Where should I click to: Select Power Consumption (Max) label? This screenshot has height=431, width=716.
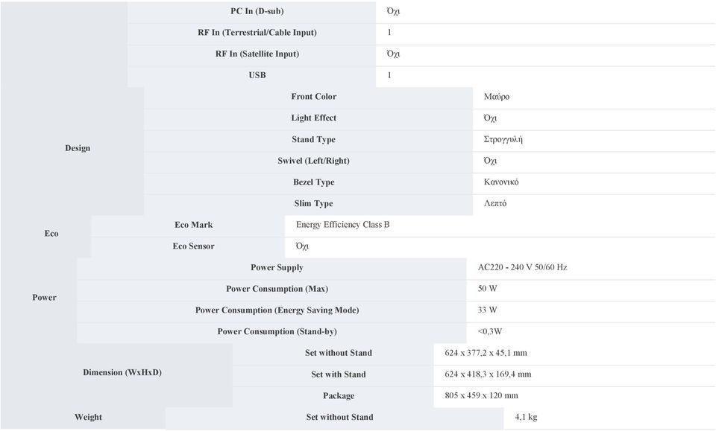pos(277,289)
